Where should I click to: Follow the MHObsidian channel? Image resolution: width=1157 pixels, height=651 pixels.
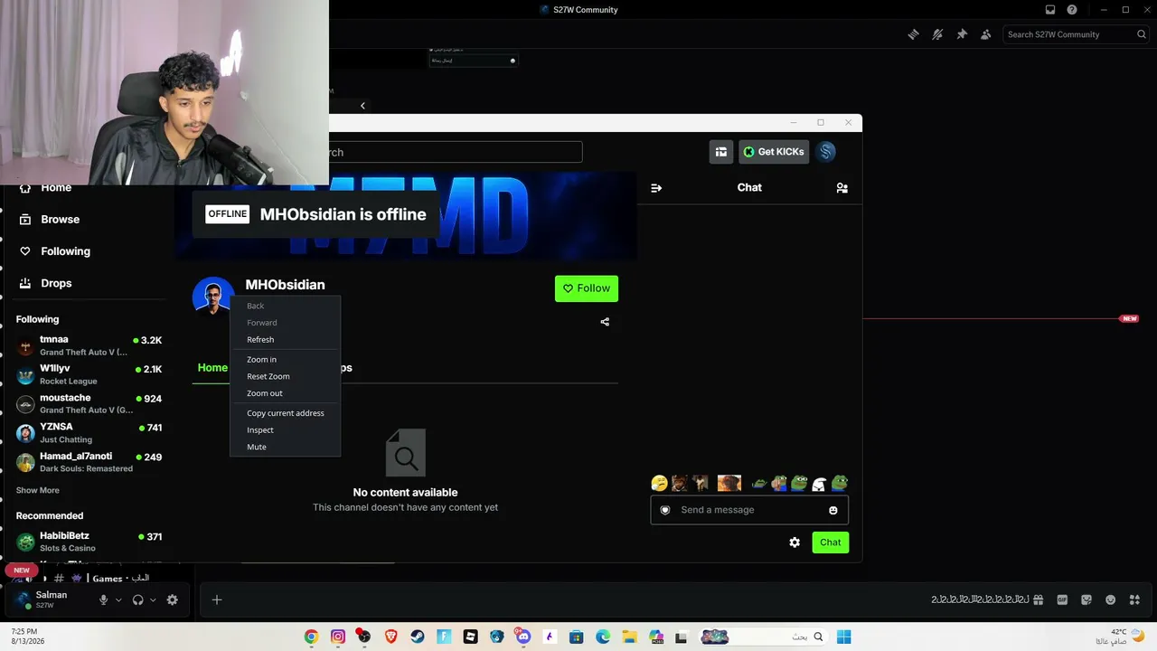click(587, 288)
